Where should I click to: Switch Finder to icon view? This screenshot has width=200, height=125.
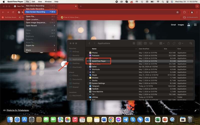click(x=134, y=43)
